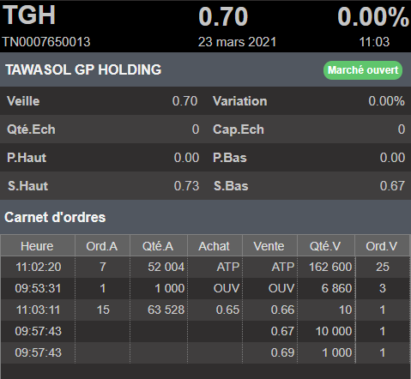411x379 pixels.
Task: Click the Marché ouvert status badge
Action: pyautogui.click(x=363, y=70)
